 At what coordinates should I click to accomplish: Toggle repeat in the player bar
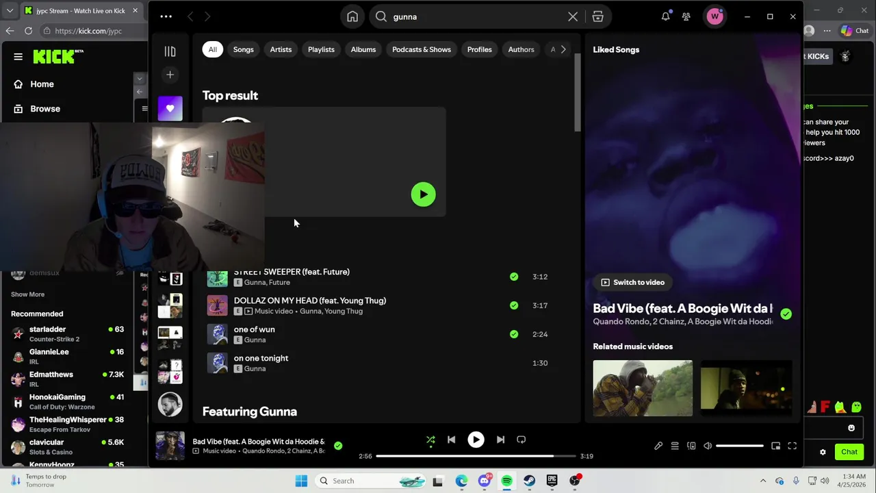tap(521, 440)
